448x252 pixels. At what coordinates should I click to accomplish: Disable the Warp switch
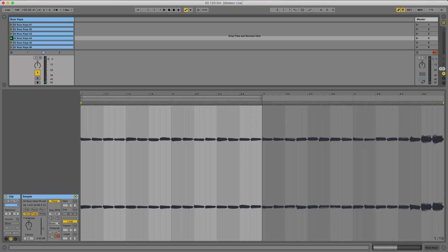[54, 201]
